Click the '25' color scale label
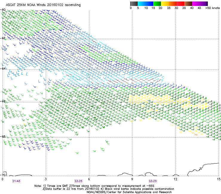This screenshot has height=194, width=221. coord(169,8)
